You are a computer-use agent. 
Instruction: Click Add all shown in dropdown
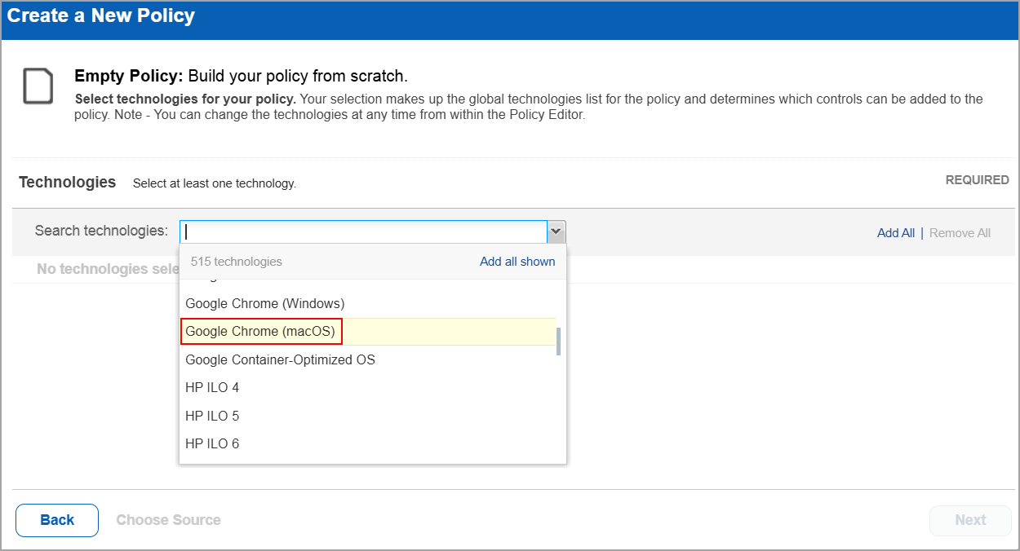517,262
